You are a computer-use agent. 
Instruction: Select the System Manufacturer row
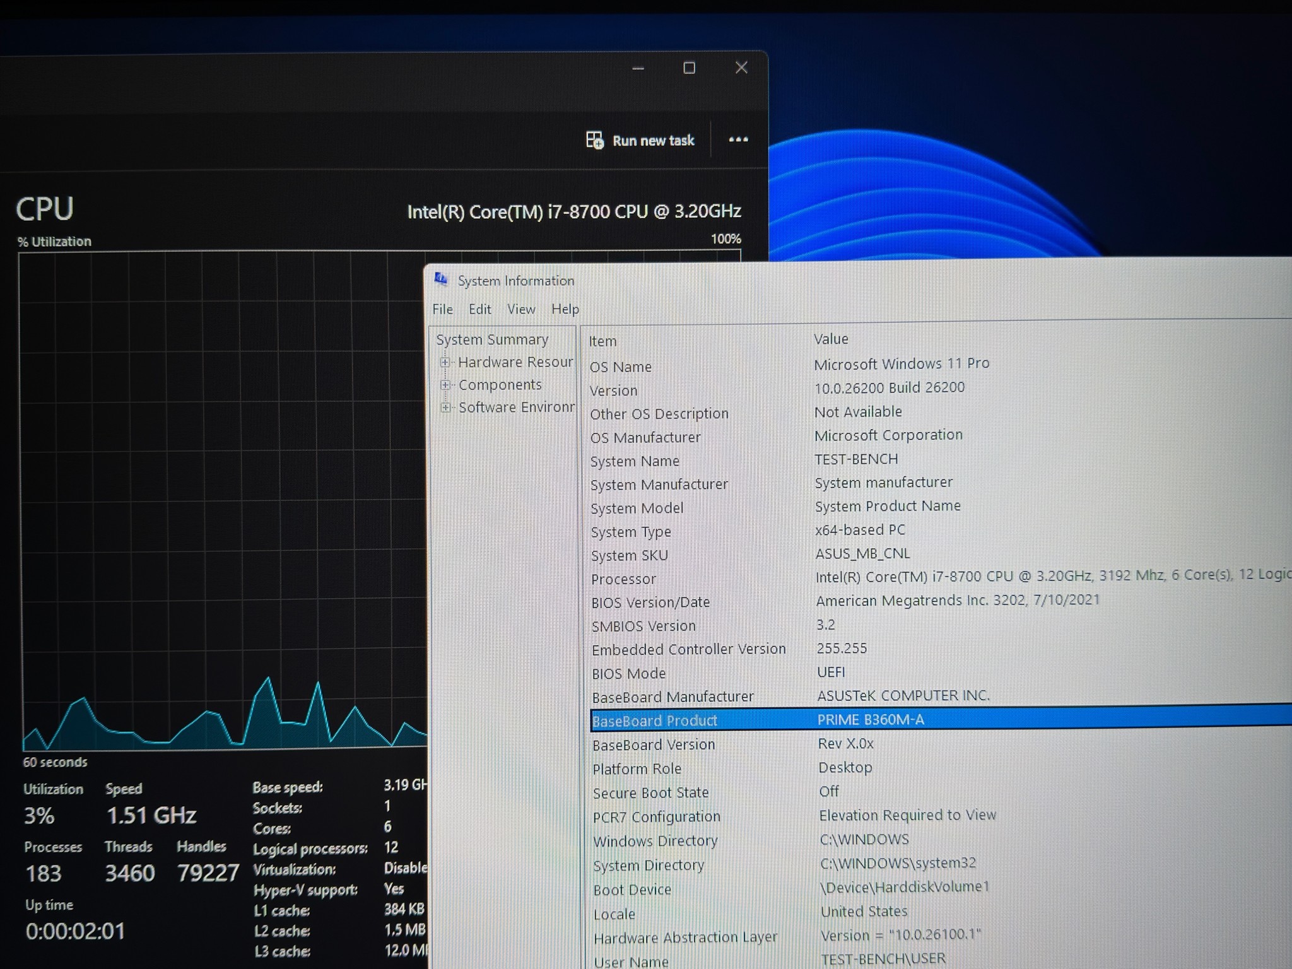[x=940, y=483]
